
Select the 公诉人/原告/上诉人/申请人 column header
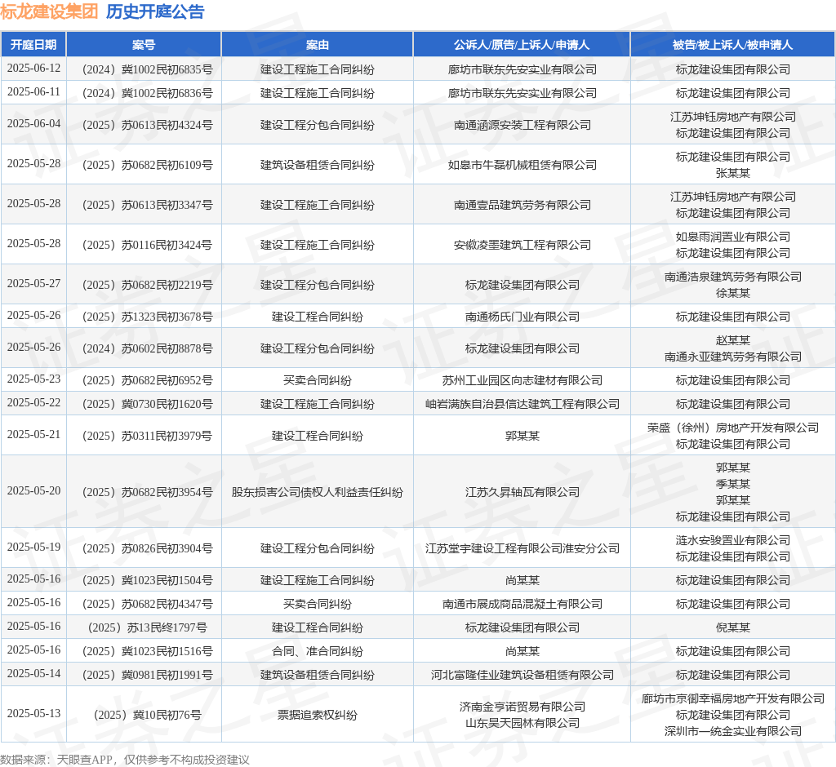[x=522, y=45]
